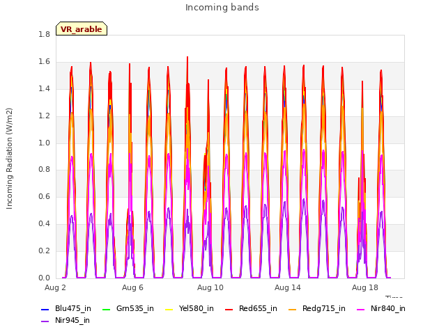
Task: Click the Yel580_in legend label
Action: point(197,309)
